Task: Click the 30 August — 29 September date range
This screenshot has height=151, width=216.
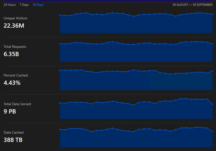Action: 193,5
